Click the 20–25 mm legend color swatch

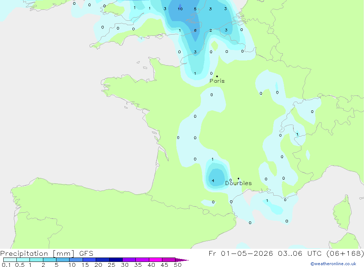tap(103, 260)
